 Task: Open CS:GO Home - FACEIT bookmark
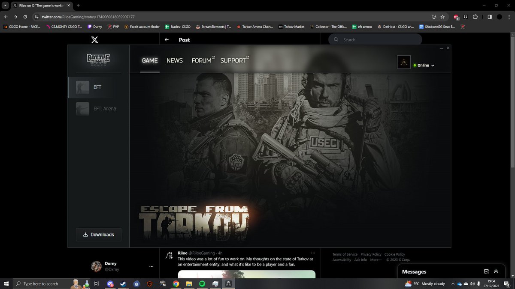(21, 27)
